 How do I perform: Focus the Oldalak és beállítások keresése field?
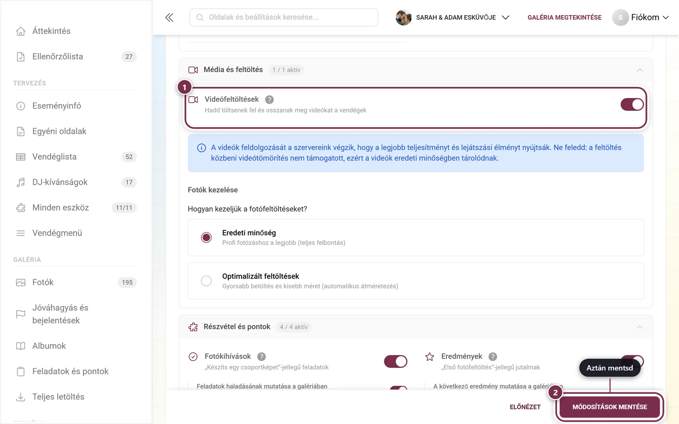coord(284,17)
